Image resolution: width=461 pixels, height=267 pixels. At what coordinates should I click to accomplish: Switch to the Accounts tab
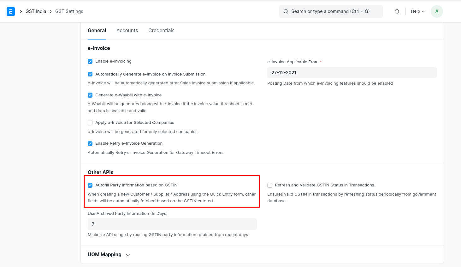[x=127, y=31]
